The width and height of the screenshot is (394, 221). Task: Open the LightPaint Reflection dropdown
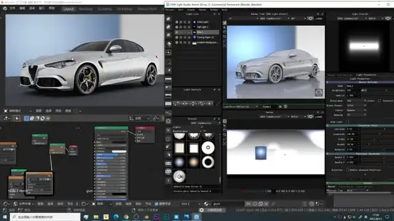241,106
